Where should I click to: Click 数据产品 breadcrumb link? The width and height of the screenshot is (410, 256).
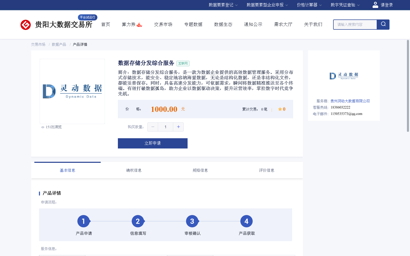(59, 45)
